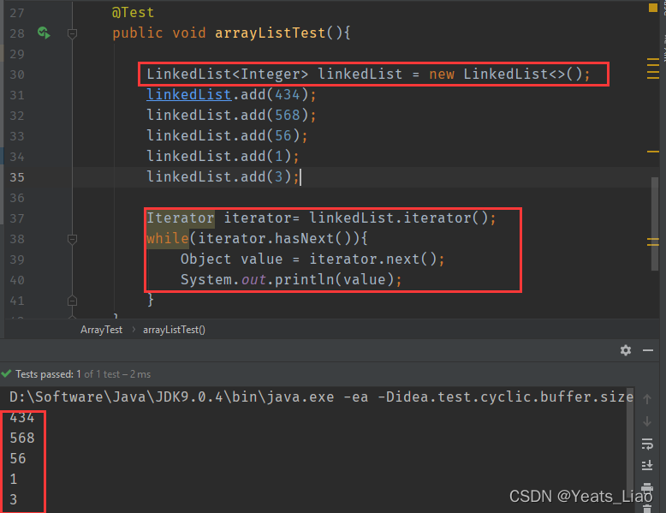Click the up stack trace arrow in console
The height and width of the screenshot is (513, 666).
(x=647, y=399)
